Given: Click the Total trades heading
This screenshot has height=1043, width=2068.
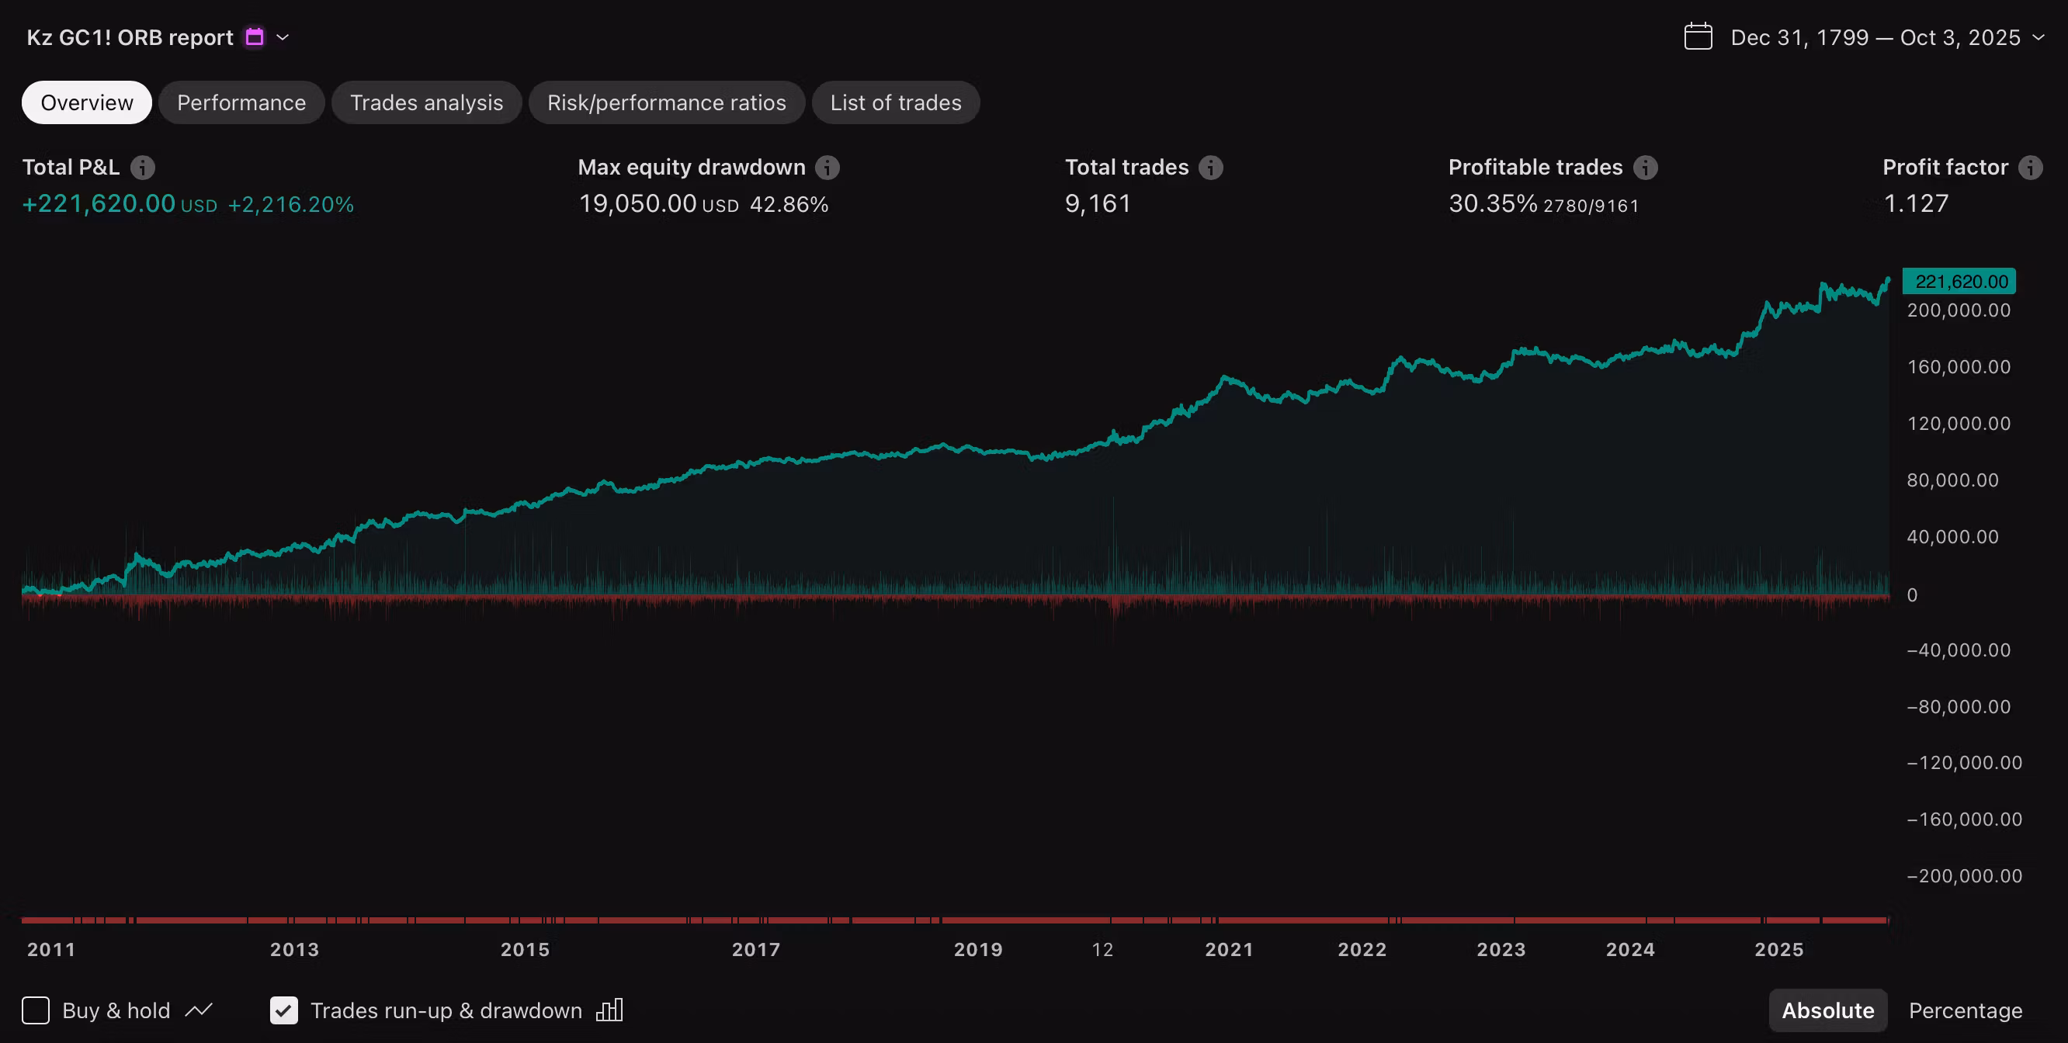Looking at the screenshot, I should click(1126, 168).
